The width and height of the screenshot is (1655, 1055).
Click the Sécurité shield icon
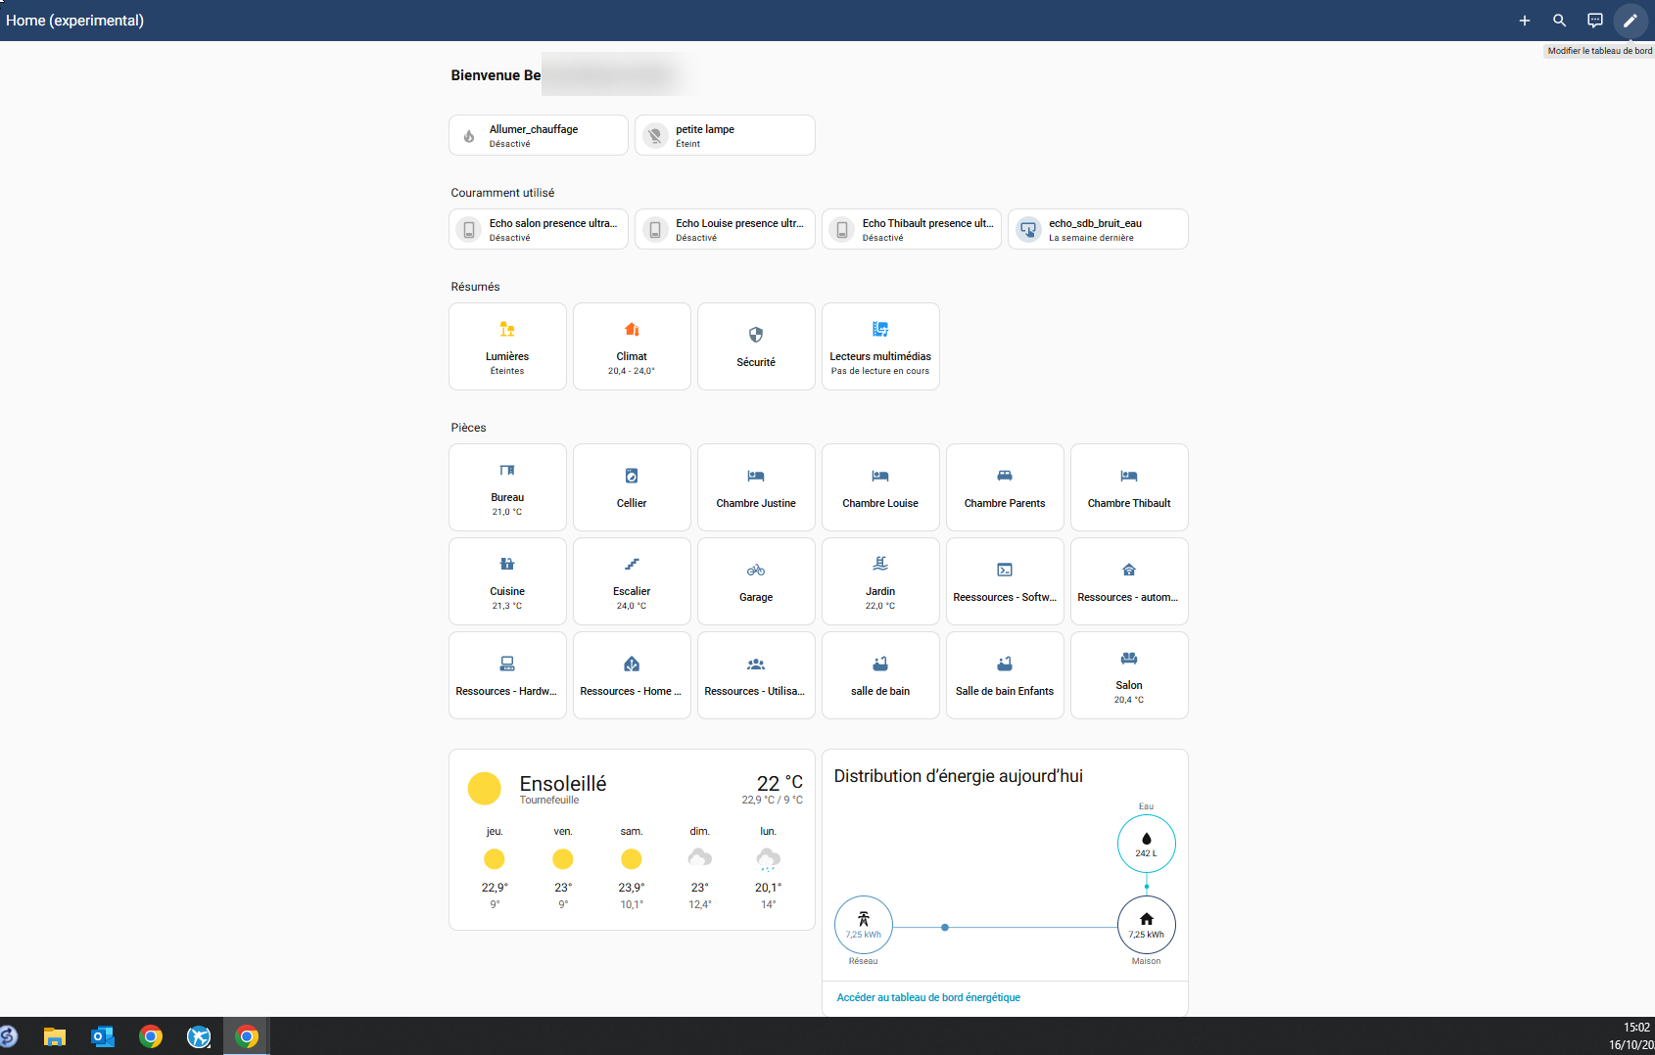[756, 335]
